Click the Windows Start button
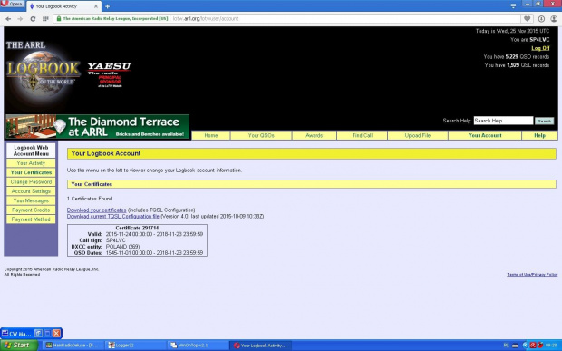The width and height of the screenshot is (562, 351). point(19,346)
